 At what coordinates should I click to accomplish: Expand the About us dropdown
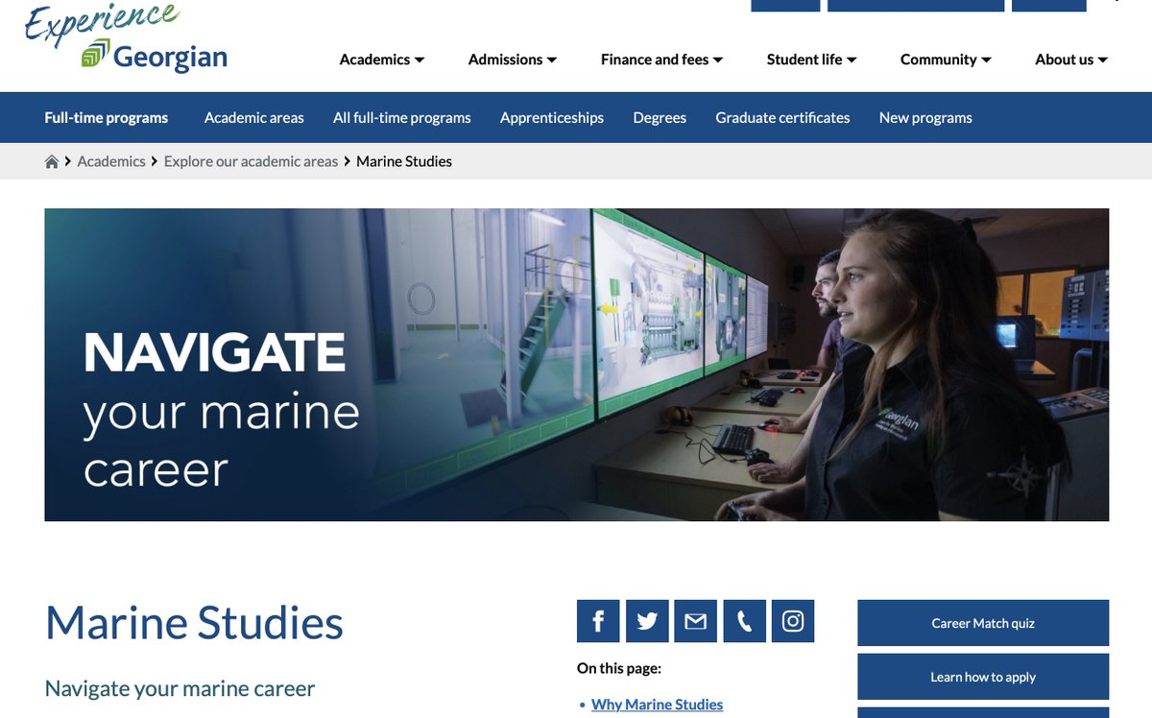click(x=1071, y=60)
